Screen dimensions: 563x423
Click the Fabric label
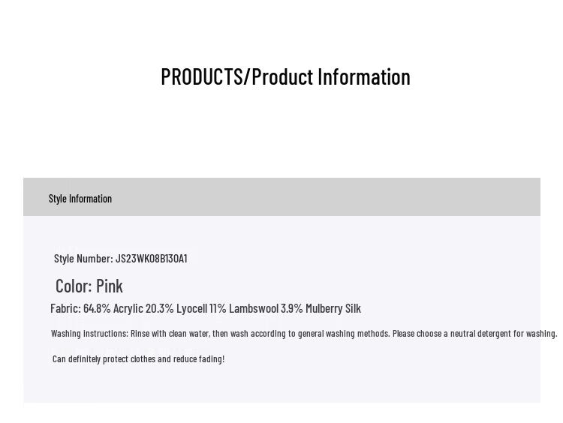point(65,308)
